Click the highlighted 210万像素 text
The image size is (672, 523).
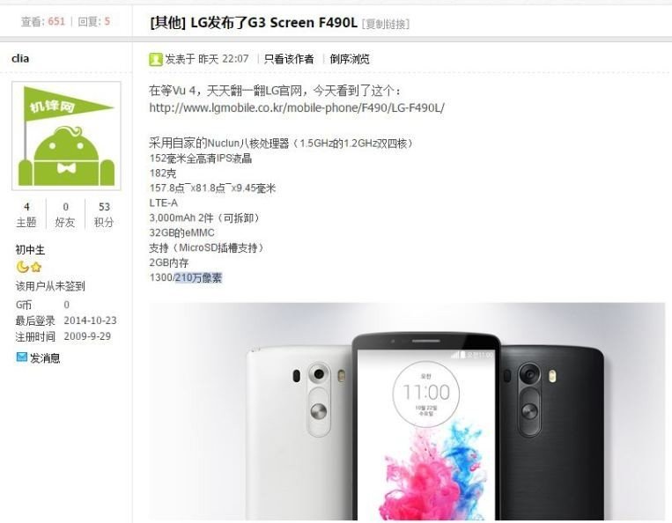click(198, 277)
